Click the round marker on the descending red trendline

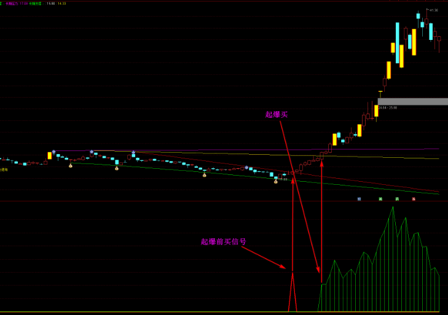pos(246,168)
